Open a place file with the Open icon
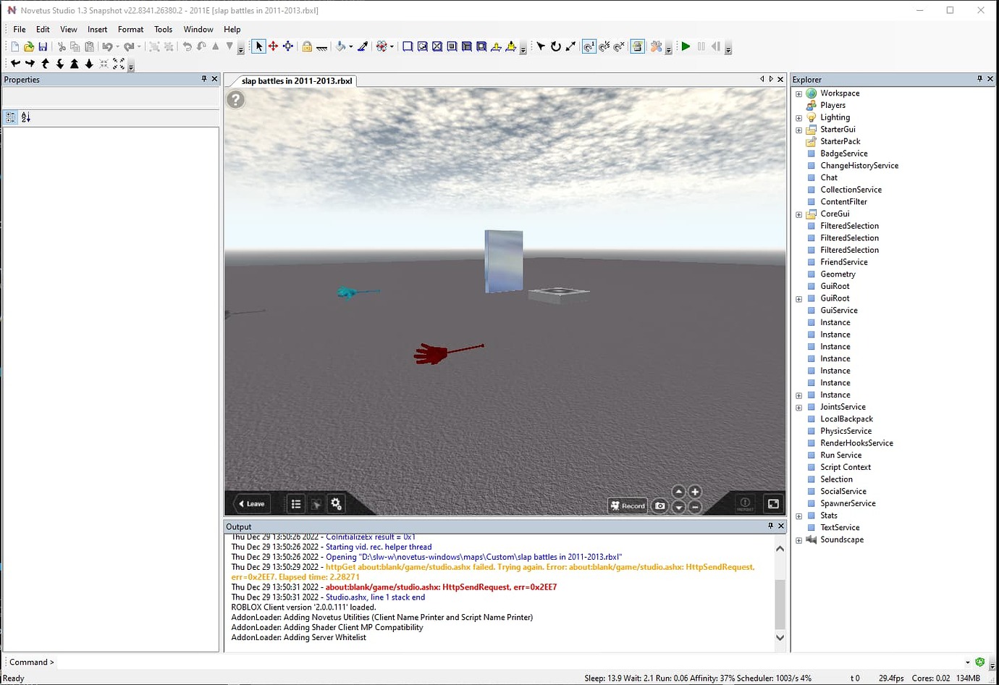999x685 pixels. click(28, 46)
